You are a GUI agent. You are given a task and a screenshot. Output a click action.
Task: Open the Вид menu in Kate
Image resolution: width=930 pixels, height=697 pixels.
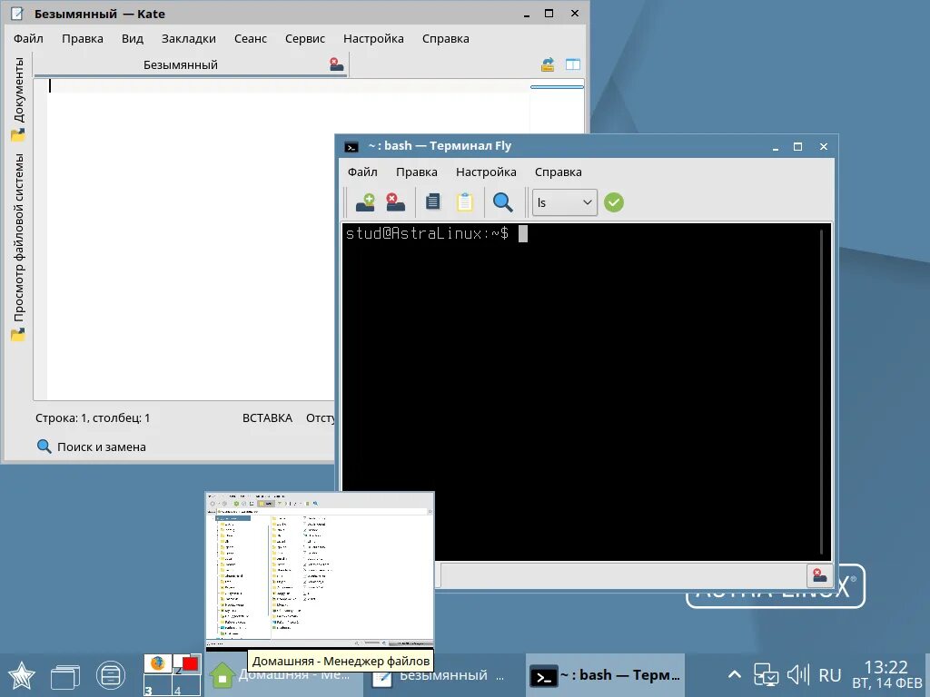pyautogui.click(x=133, y=38)
